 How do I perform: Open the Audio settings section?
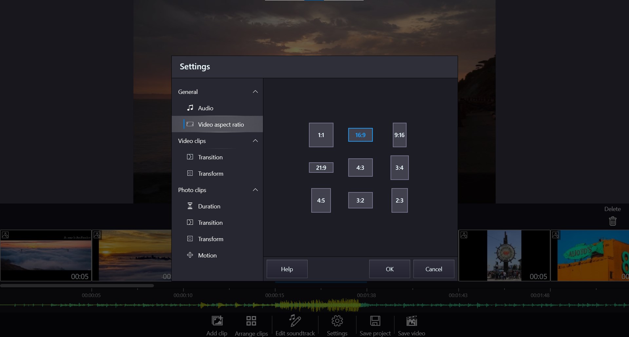click(x=206, y=108)
